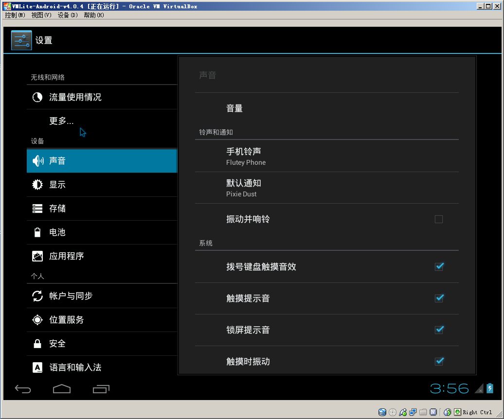Turn off 锁屏提示音 checkbox
Image resolution: width=504 pixels, height=419 pixels.
(x=439, y=330)
